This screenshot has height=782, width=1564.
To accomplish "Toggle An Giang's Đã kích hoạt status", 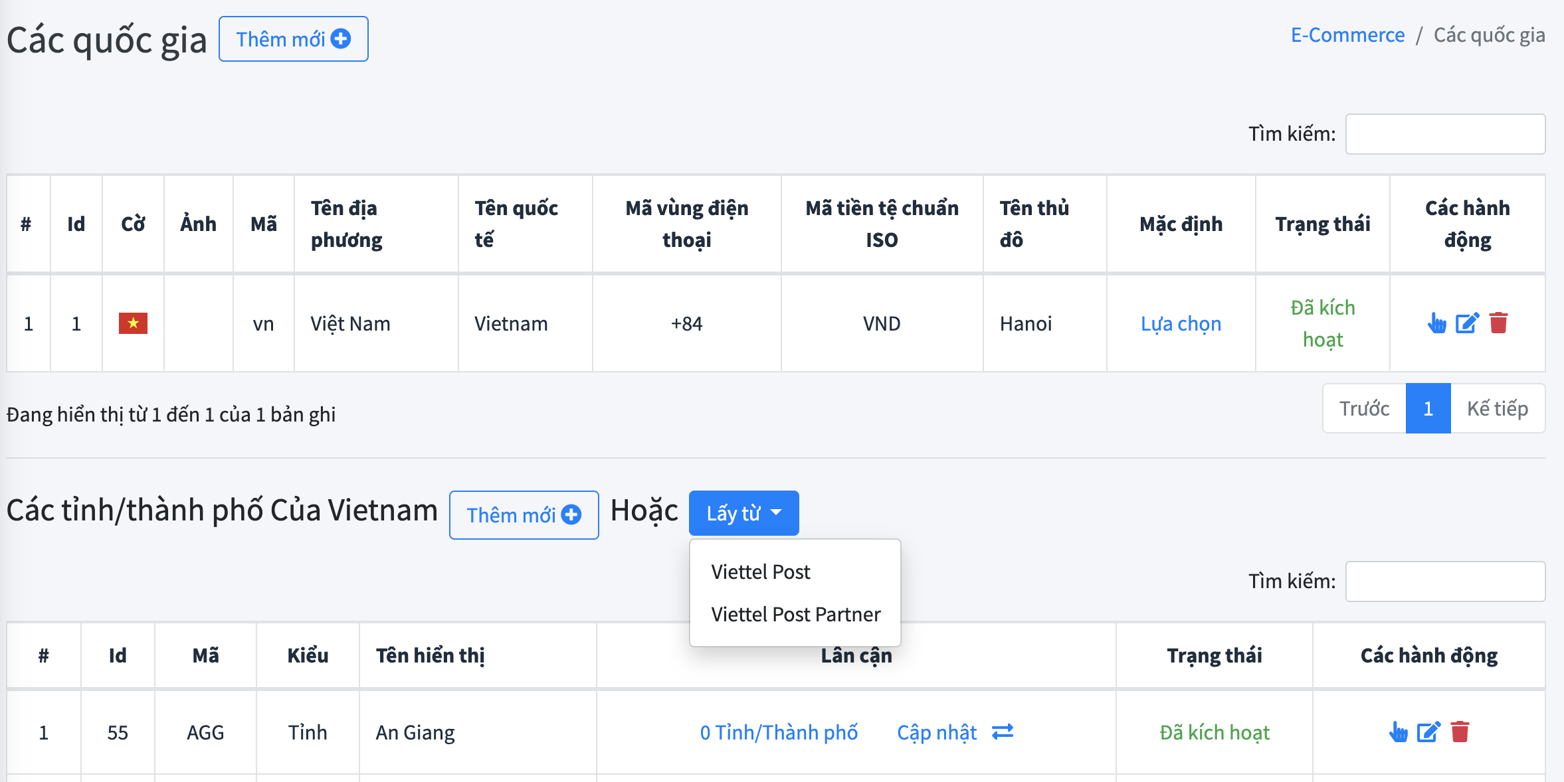I will [x=1214, y=732].
